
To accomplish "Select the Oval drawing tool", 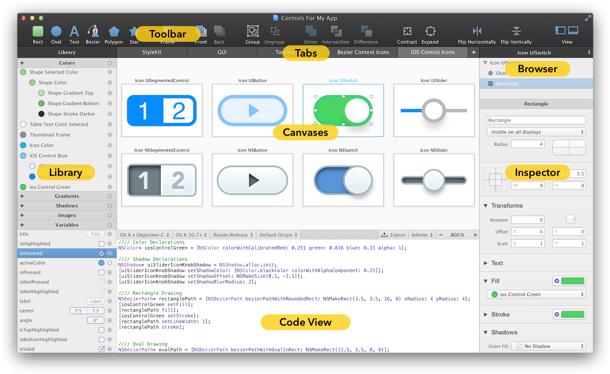I will tap(56, 32).
